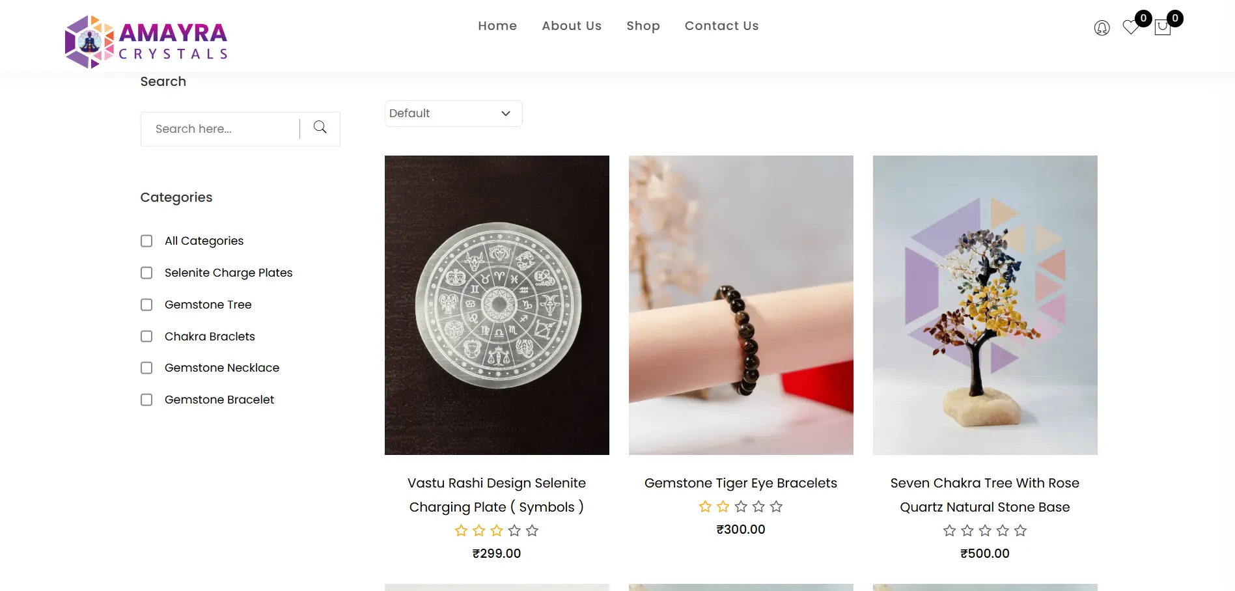
Task: Click the search magnifier icon
Action: (320, 128)
